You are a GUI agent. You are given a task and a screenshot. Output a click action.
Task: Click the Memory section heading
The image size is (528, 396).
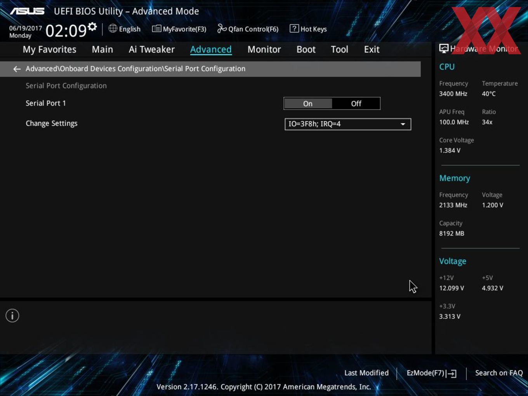(455, 178)
